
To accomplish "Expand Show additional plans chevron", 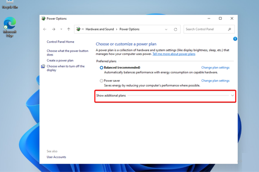I will (x=233, y=95).
